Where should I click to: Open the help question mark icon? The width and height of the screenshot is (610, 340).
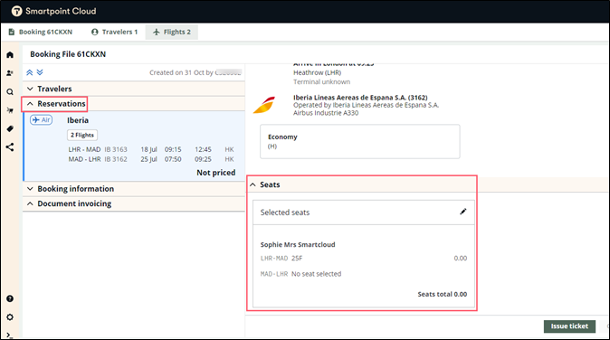(10, 298)
